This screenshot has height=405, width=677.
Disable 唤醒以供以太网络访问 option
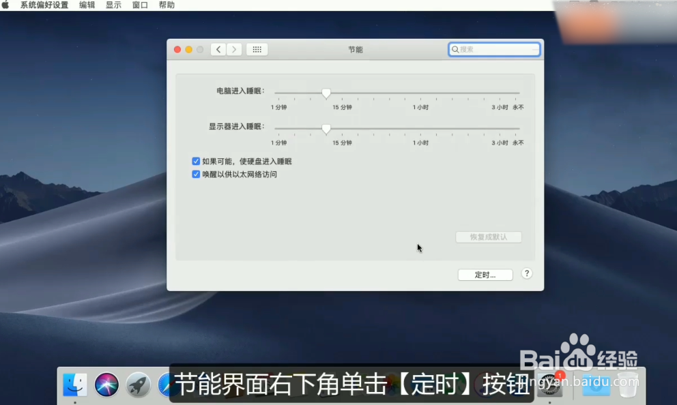pyautogui.click(x=196, y=174)
